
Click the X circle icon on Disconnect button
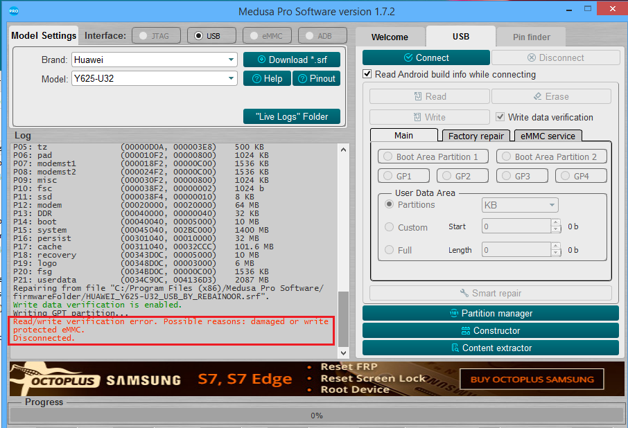tap(532, 57)
